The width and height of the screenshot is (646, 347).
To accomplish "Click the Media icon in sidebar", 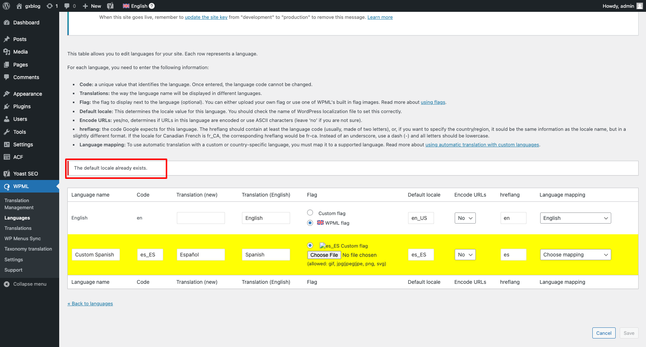I will [x=7, y=52].
